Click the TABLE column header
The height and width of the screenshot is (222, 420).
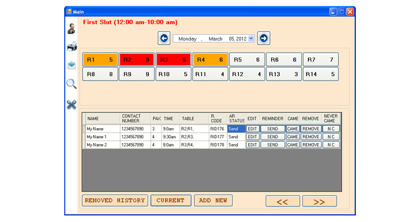[194, 118]
